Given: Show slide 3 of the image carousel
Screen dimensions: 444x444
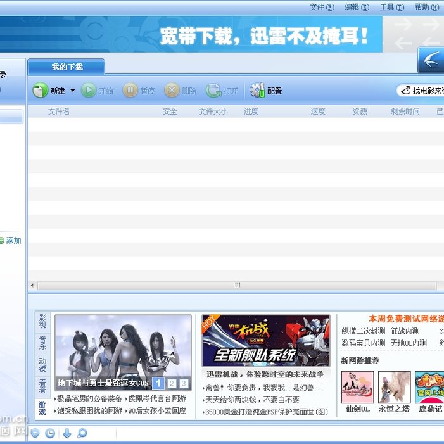Looking at the screenshot, I should coord(184,383).
